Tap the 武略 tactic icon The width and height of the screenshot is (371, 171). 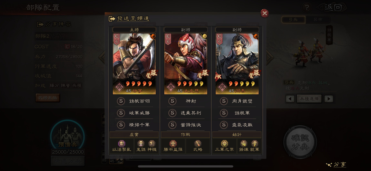[198, 144]
